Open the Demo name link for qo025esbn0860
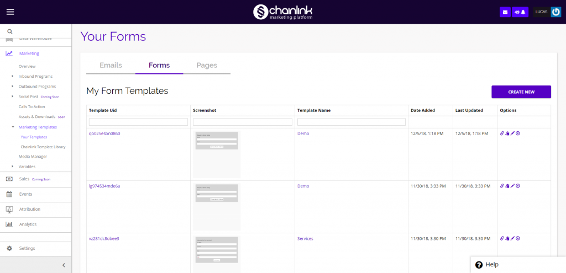Image resolution: width=566 pixels, height=273 pixels. click(x=303, y=133)
